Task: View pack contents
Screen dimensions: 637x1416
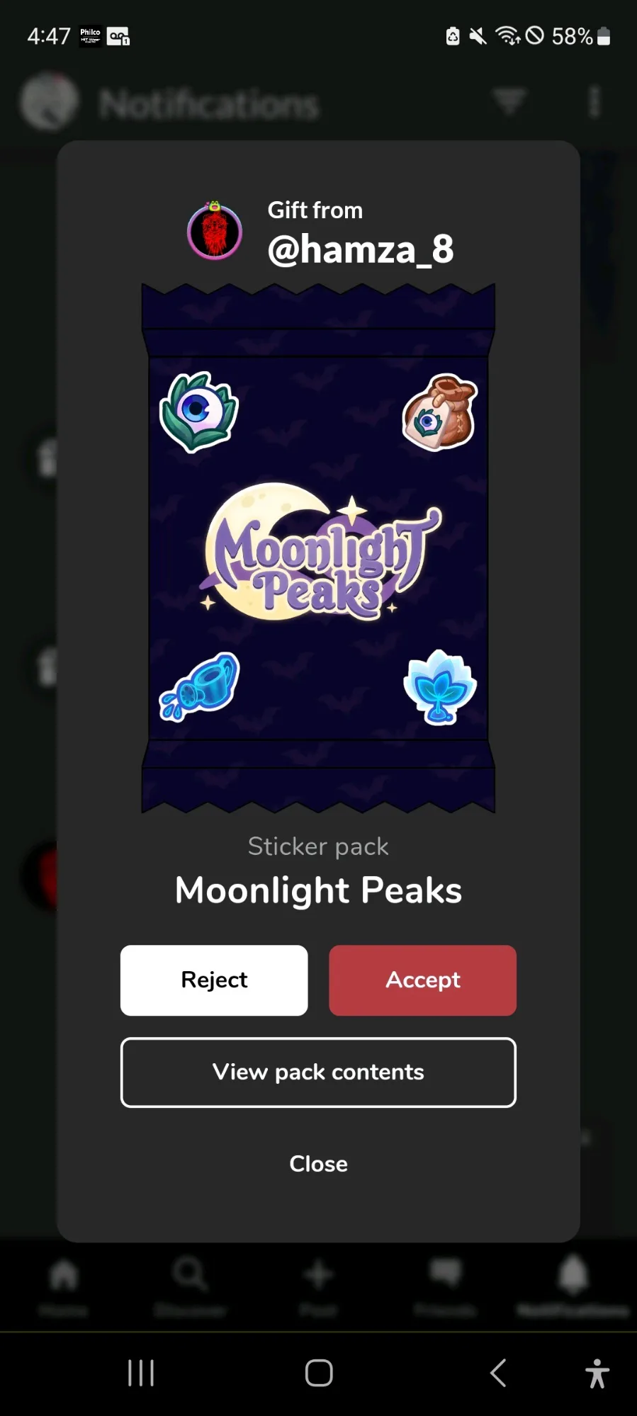Action: point(318,1072)
